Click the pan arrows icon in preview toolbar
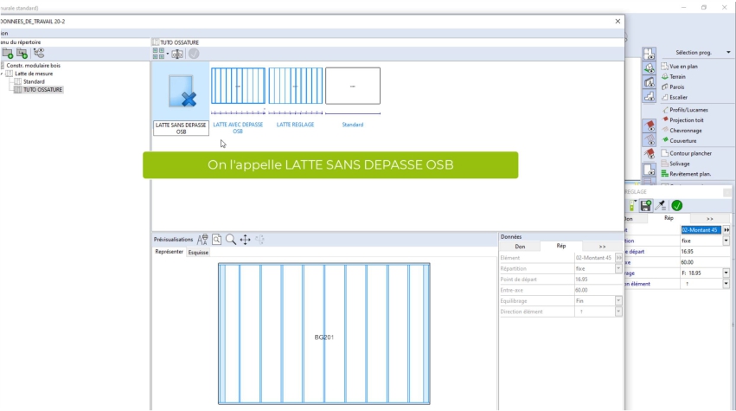The image size is (736, 411). (246, 240)
